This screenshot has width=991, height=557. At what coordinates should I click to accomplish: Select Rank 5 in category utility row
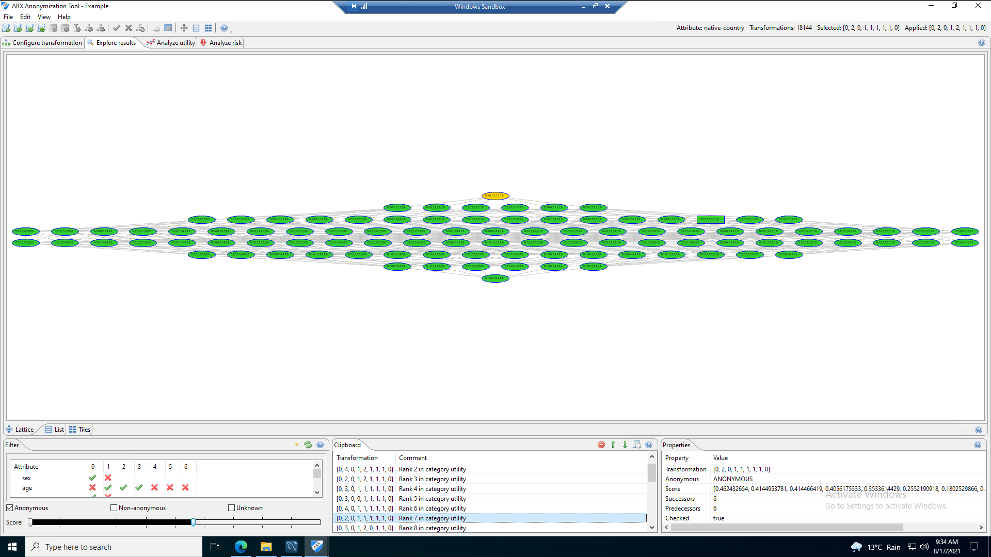[x=490, y=499]
